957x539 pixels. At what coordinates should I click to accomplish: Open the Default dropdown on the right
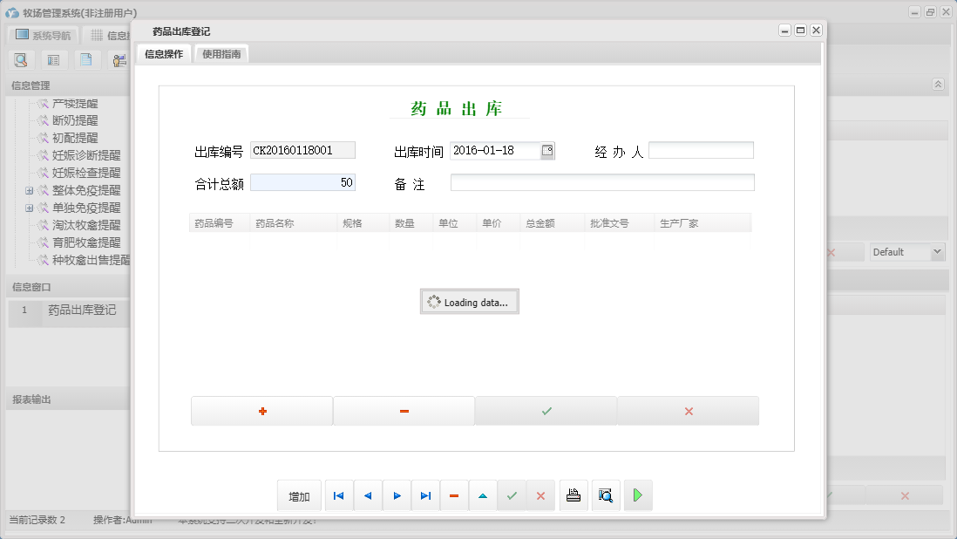[906, 251]
